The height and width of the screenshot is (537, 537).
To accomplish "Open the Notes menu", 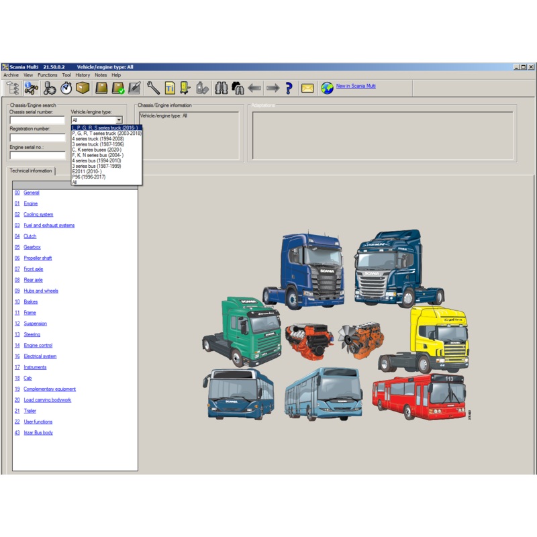I will tap(101, 75).
